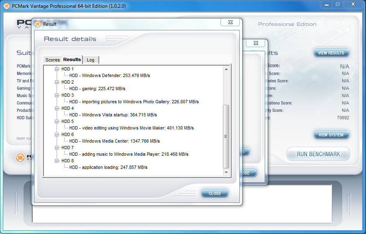
Task: Click the Memories suite entry in main window
Action: click(x=24, y=73)
